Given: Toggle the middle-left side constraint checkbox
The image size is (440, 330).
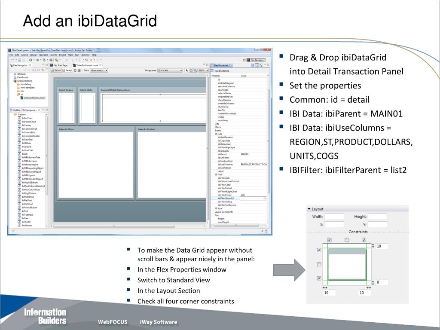Looking at the screenshot, I should 319,264.
